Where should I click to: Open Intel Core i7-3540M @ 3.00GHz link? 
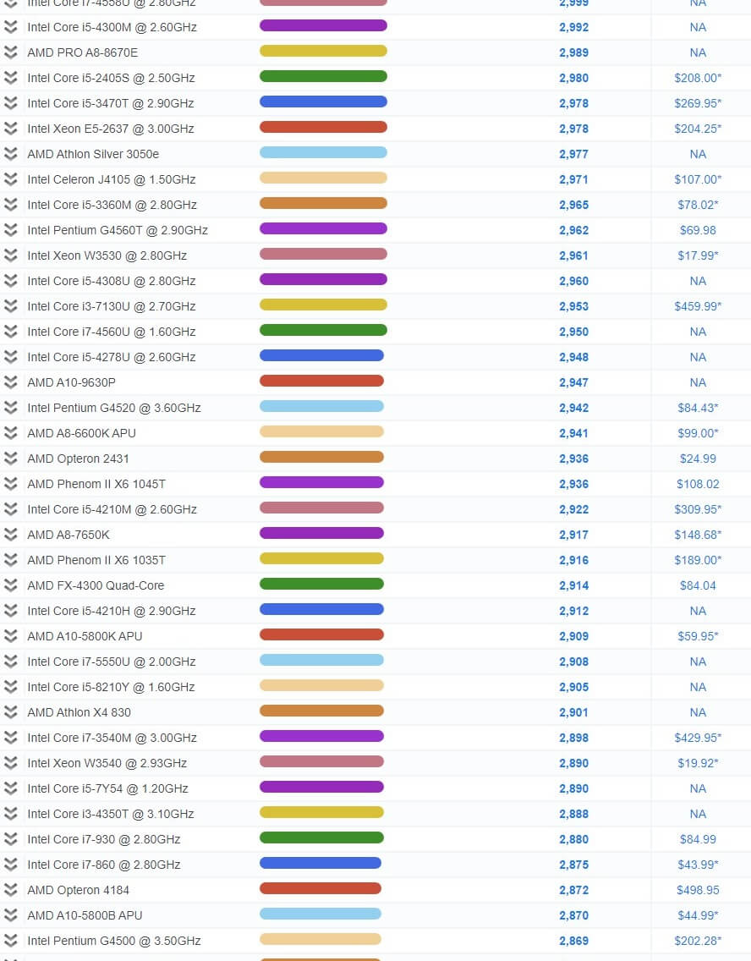112,738
